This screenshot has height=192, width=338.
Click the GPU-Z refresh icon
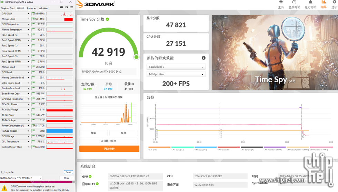click(x=67, y=7)
